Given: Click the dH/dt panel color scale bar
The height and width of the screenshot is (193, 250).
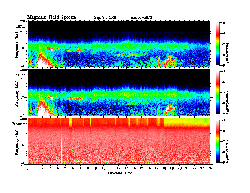Looking at the screenshot, I should 218,44.
